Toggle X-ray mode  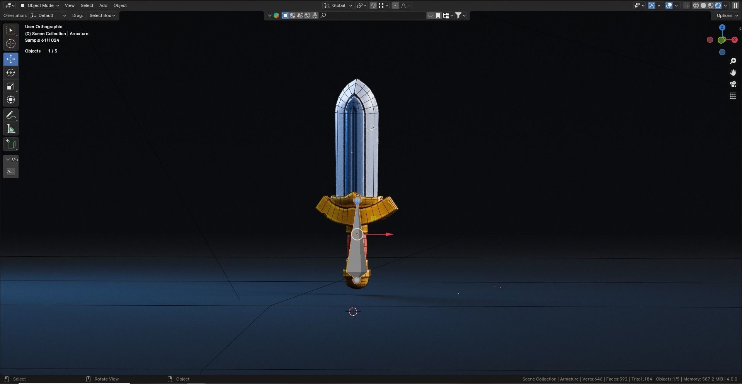click(x=686, y=5)
